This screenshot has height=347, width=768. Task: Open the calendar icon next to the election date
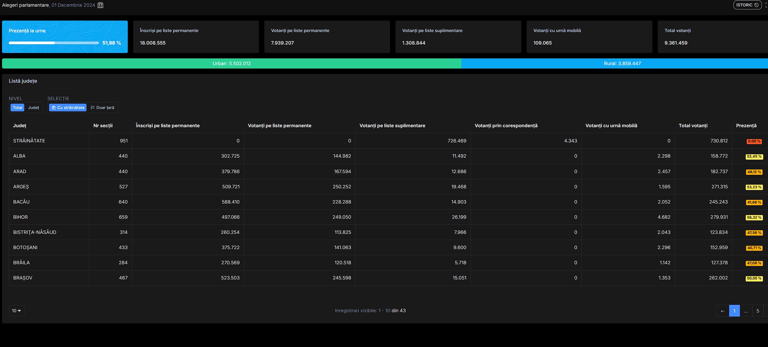click(x=100, y=5)
